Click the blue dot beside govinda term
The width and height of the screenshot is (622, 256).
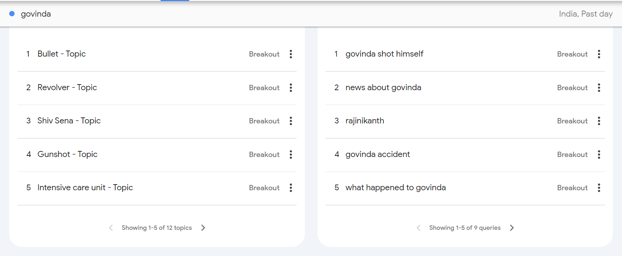tap(12, 14)
